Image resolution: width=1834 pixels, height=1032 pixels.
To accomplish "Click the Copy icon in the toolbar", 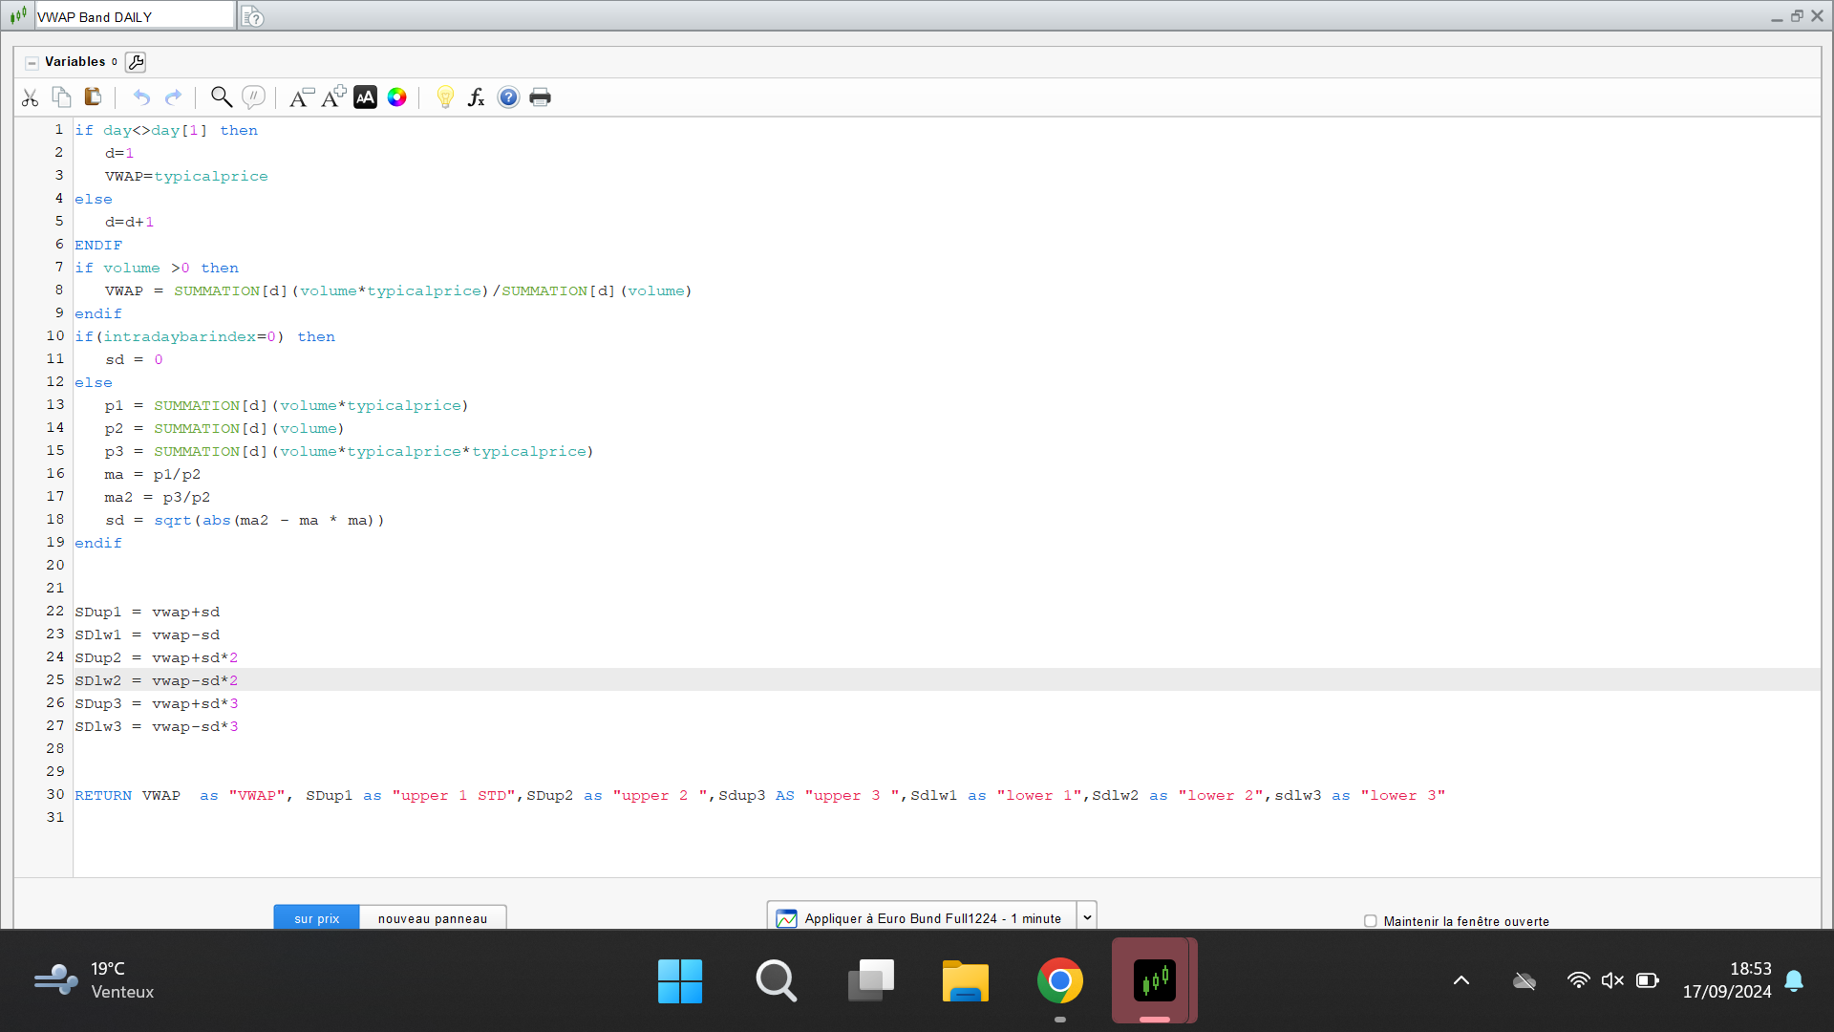I will (61, 97).
